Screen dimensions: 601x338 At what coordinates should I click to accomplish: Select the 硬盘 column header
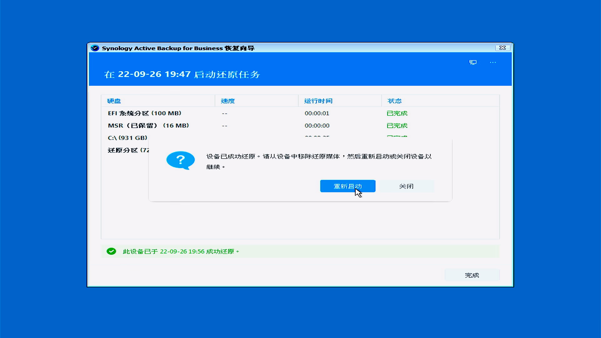pyautogui.click(x=114, y=101)
